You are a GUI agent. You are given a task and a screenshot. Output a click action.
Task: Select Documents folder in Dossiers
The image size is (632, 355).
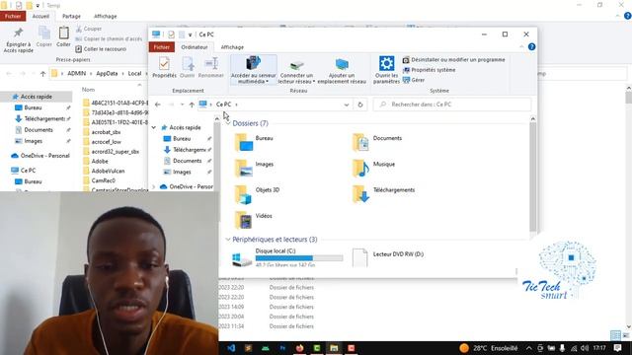[377, 142]
